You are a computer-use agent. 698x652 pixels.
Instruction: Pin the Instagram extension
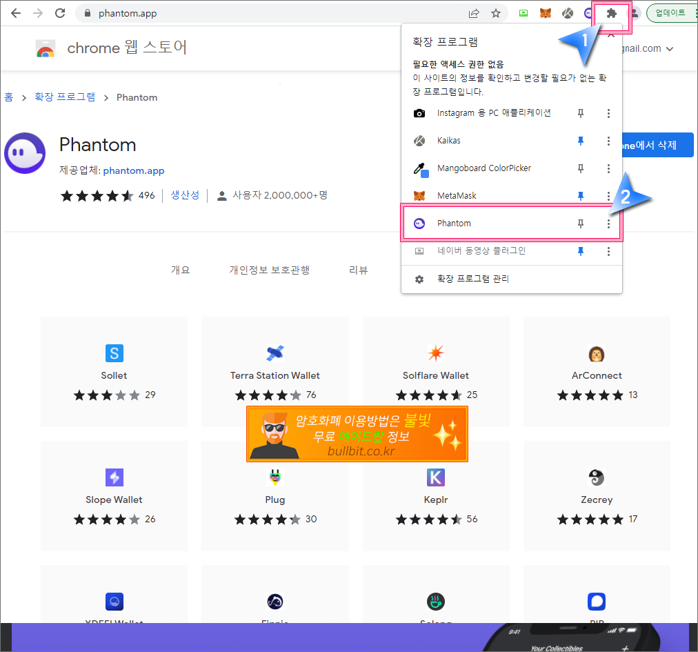(581, 113)
